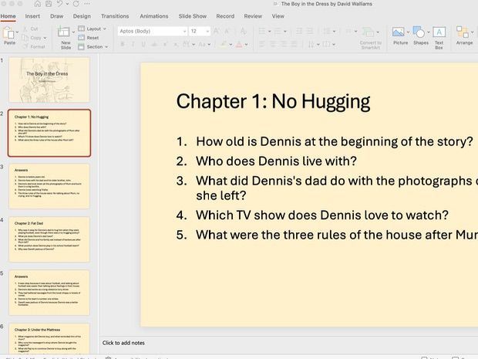The image size is (478, 359).
Task: Open the View ribbon tab
Action: (x=278, y=16)
